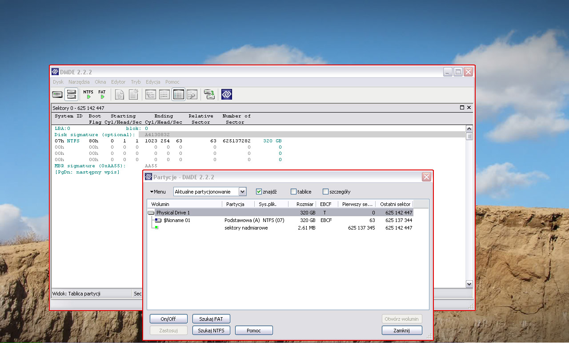Maximize the Sektory inner panel
Screen dimensions: 569x343
(462, 108)
